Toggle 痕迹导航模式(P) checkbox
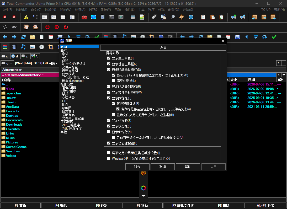The height and width of the screenshot is (209, 287). pyautogui.click(x=114, y=104)
